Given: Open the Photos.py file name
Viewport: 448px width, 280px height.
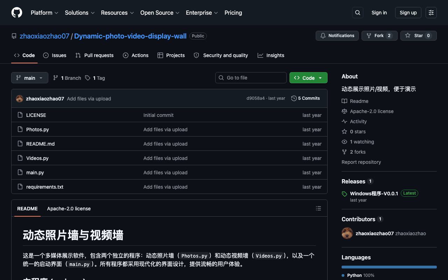Looking at the screenshot, I should [x=37, y=129].
